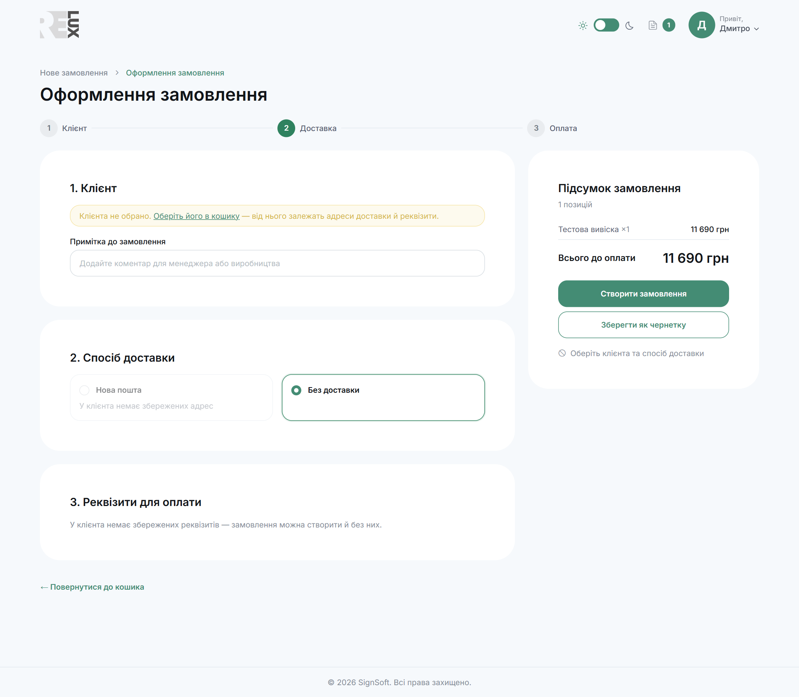Click the Д user avatar

point(701,25)
